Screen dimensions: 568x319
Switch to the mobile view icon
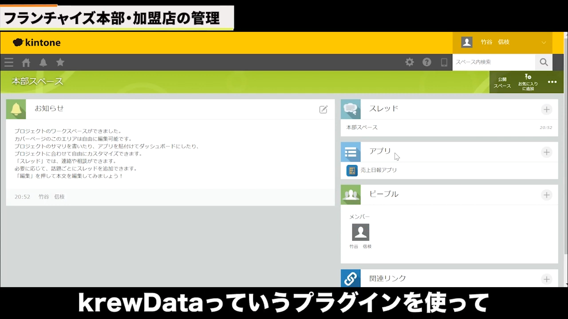pos(444,62)
